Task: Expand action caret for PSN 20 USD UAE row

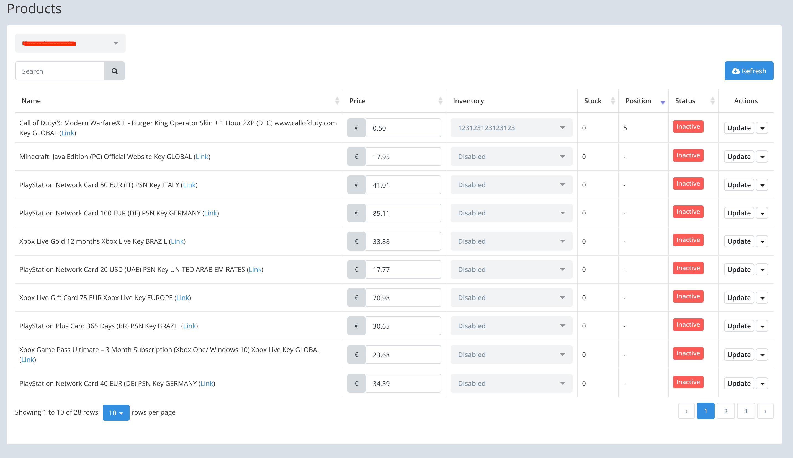Action: 762,269
